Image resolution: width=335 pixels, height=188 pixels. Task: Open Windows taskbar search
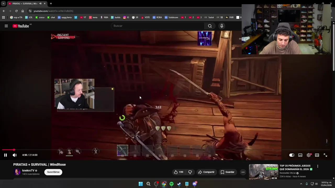coord(148,184)
